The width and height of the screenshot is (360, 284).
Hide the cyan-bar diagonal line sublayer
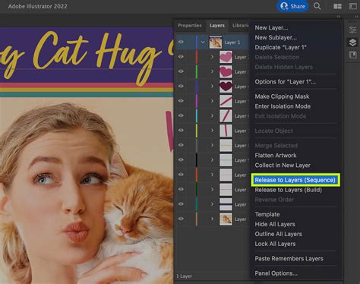pos(181,115)
